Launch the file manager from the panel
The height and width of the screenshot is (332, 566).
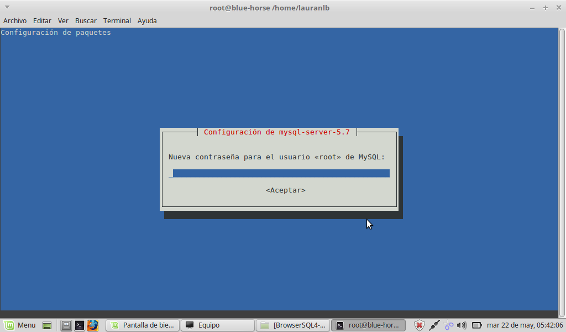(x=66, y=325)
